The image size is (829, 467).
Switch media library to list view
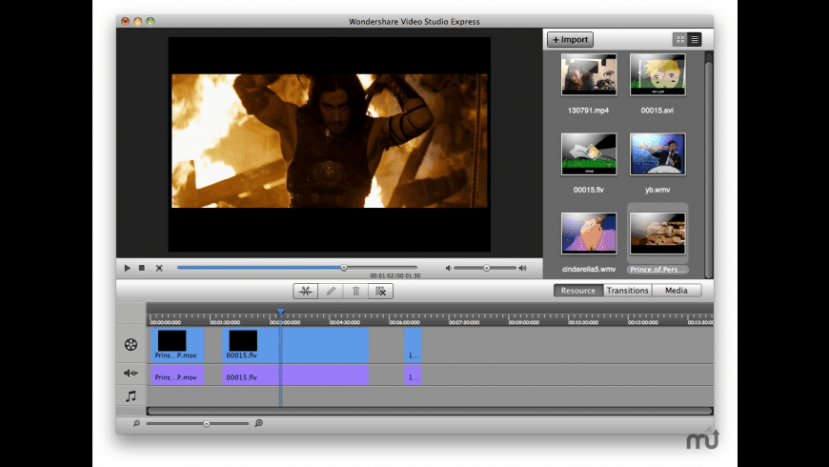coord(695,39)
